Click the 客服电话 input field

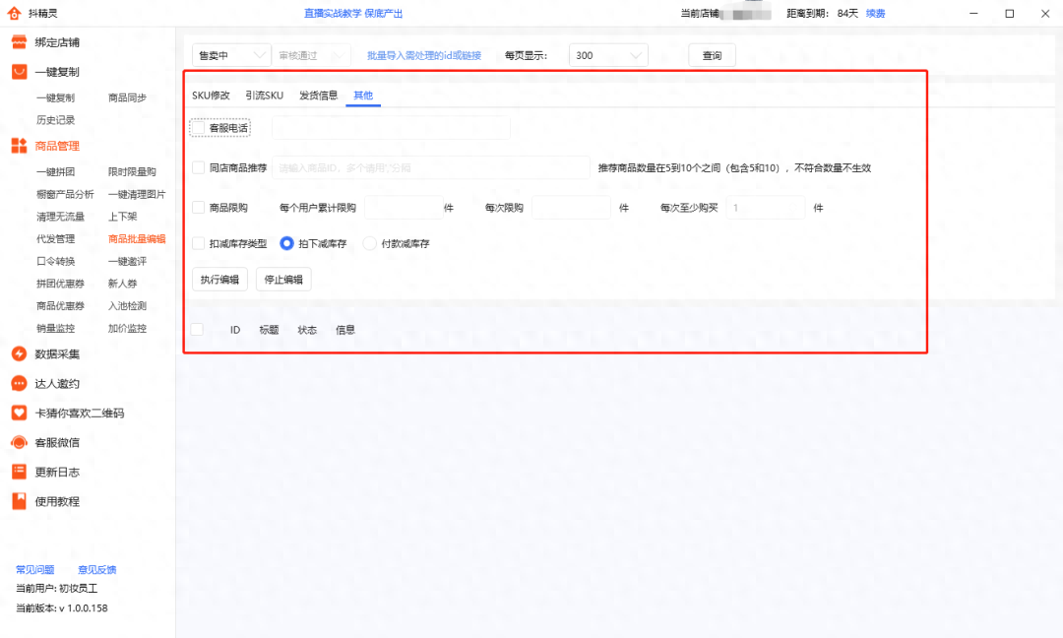391,127
